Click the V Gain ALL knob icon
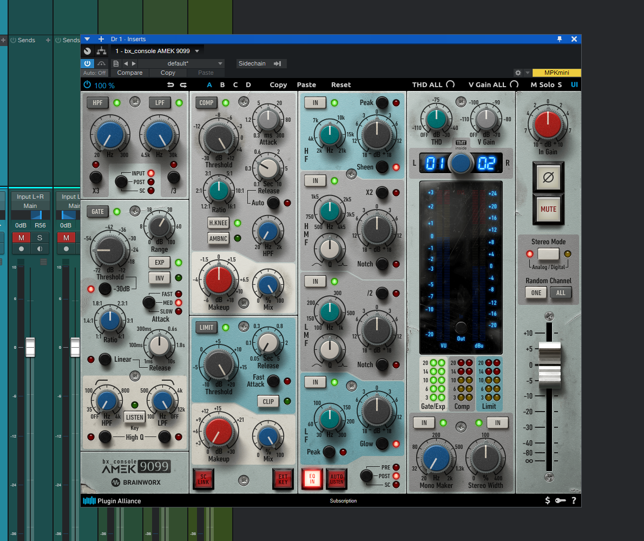644x541 pixels. point(514,84)
